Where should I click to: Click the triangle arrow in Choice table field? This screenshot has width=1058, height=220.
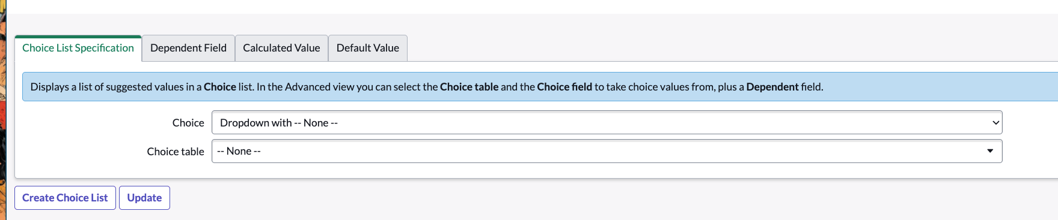(x=990, y=151)
